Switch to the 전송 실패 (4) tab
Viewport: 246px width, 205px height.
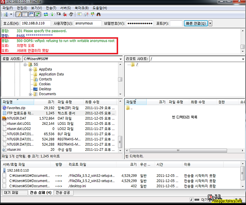[40, 192]
